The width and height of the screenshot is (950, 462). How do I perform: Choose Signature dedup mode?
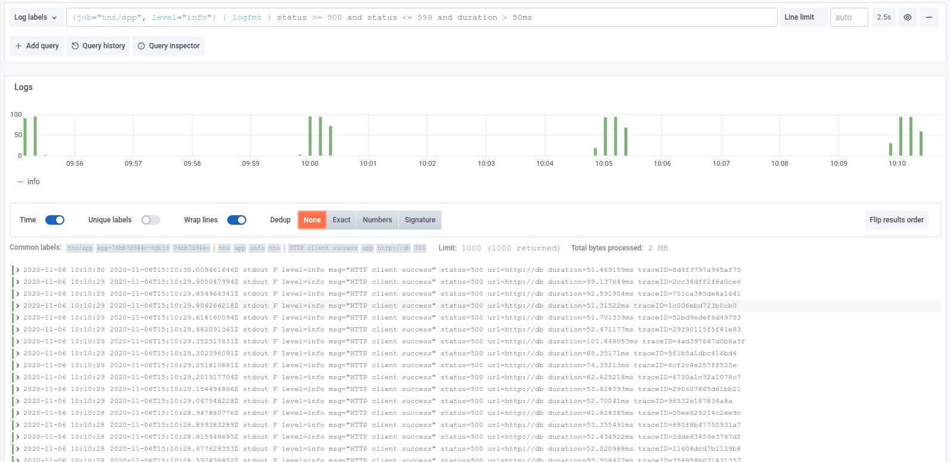click(x=420, y=220)
